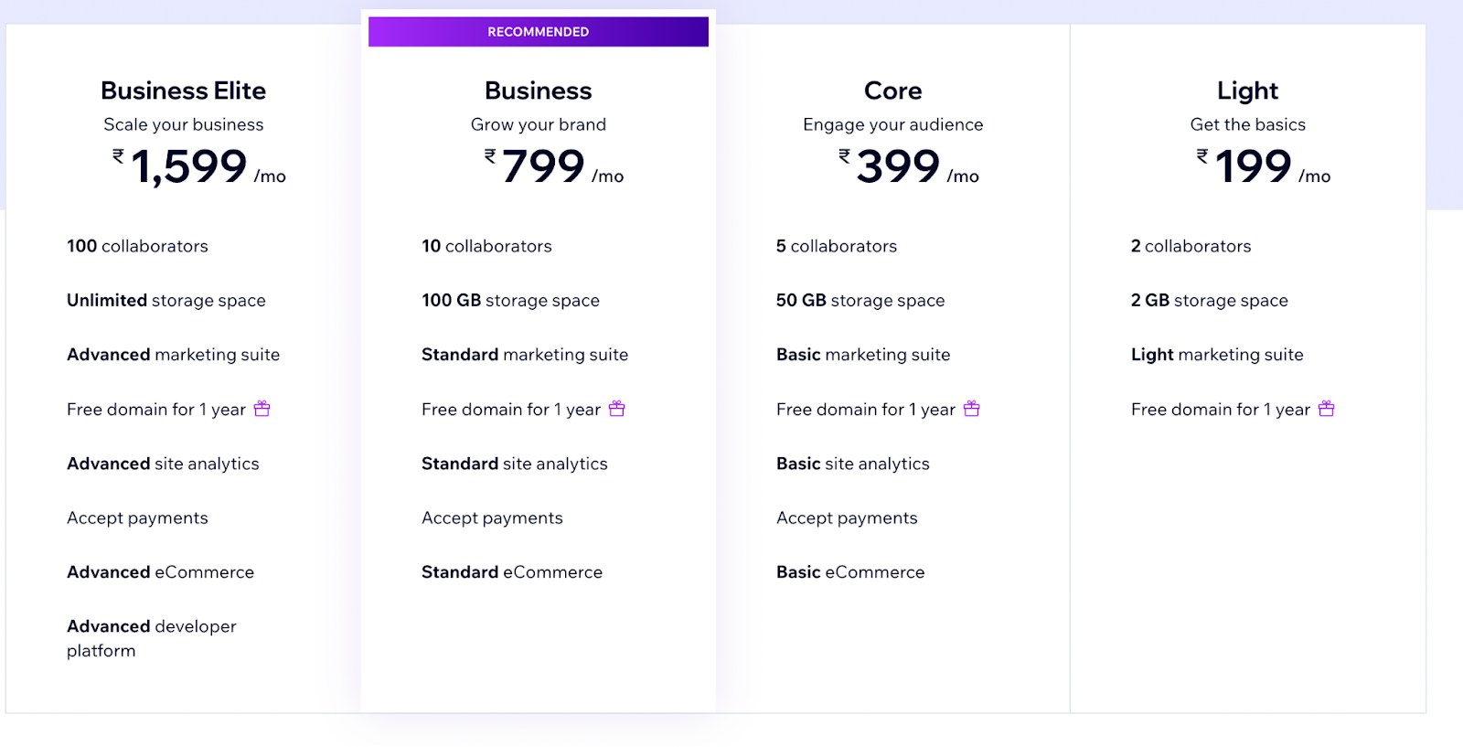1463x747 pixels.
Task: Click the gift icon in Core plan
Action: tap(972, 409)
